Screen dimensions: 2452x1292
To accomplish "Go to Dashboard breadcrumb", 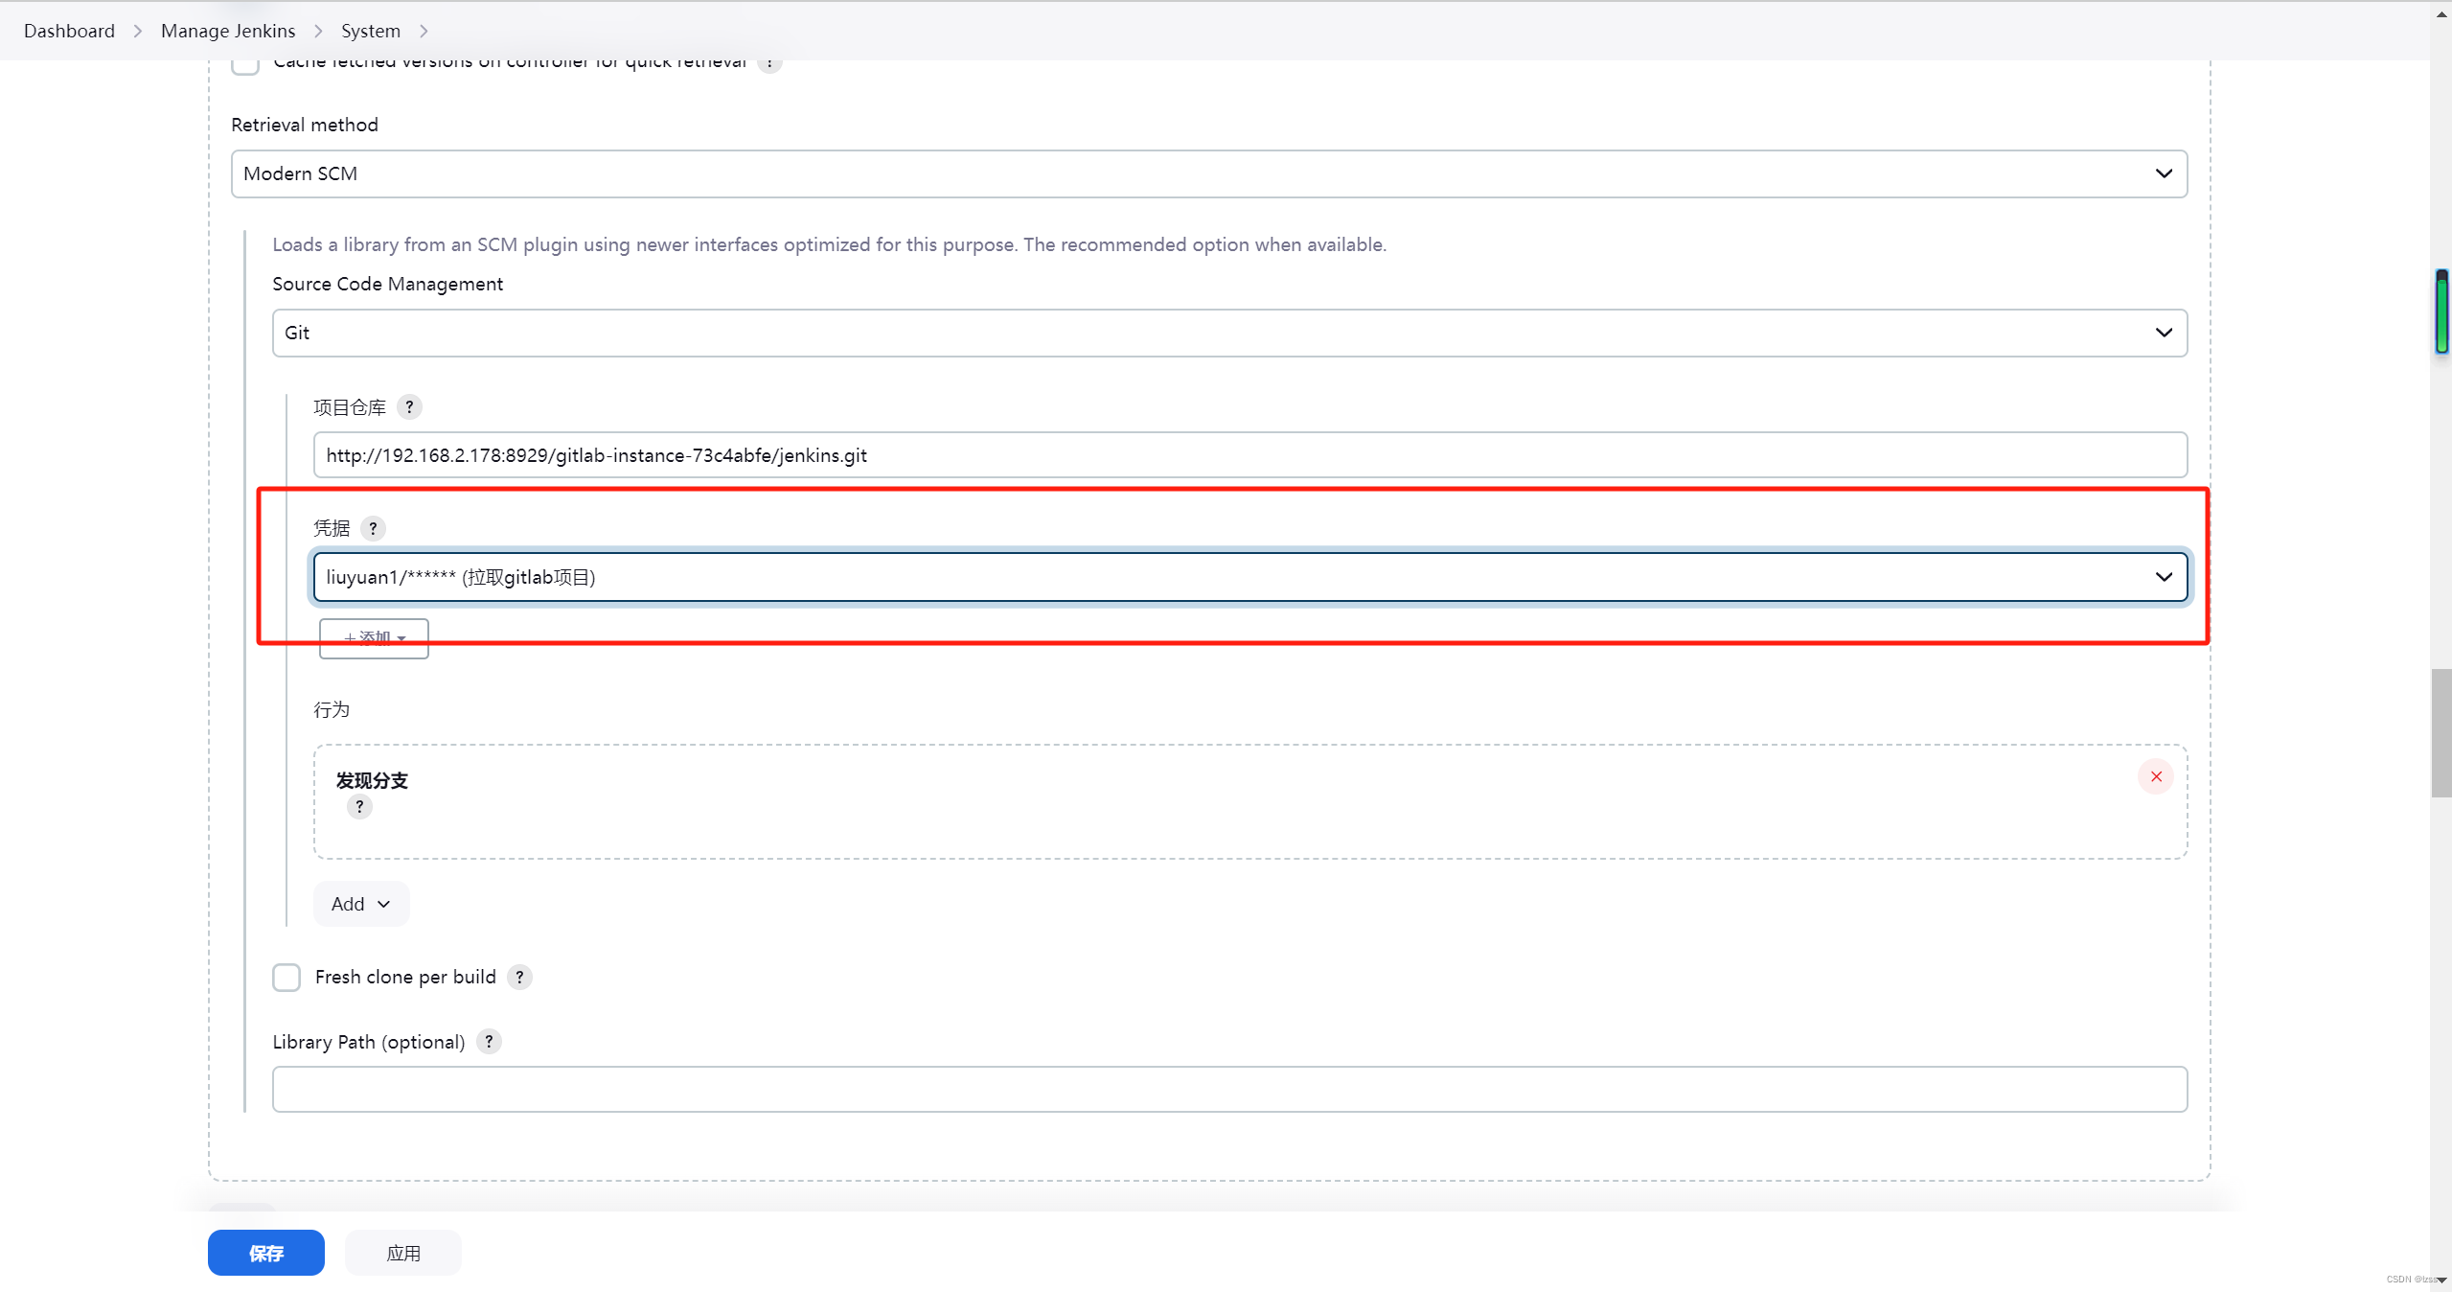I will pyautogui.click(x=69, y=31).
